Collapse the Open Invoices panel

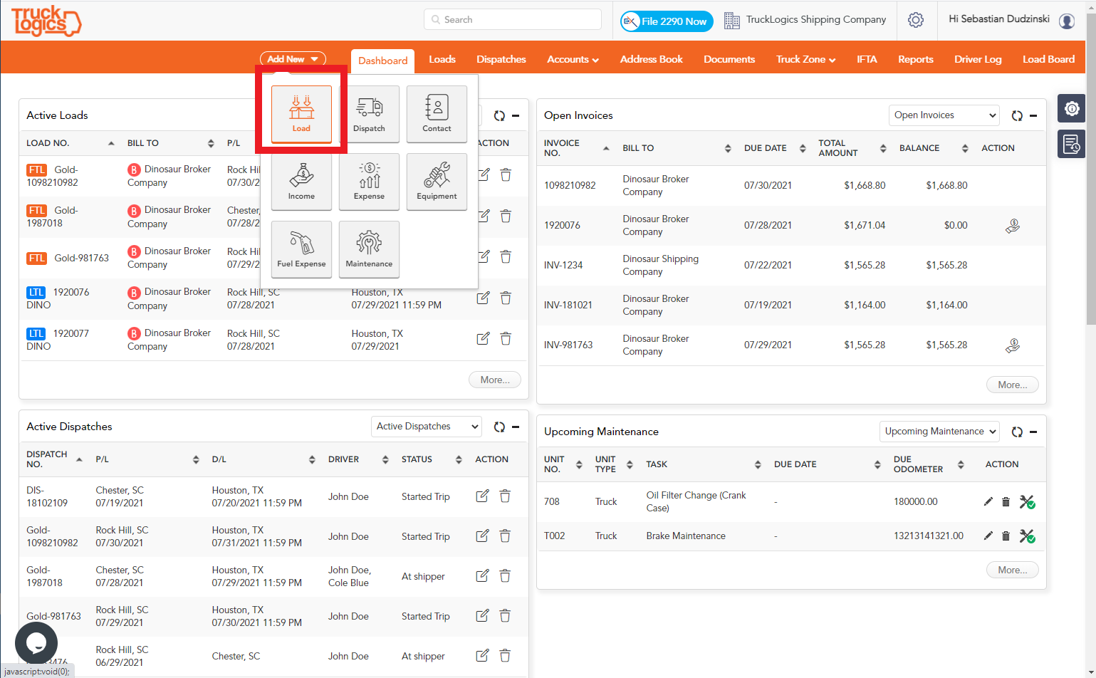[x=1033, y=115]
